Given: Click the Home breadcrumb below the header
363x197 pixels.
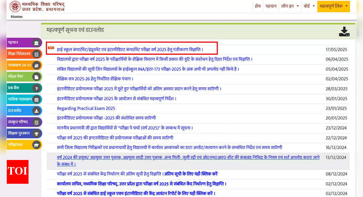Looking at the screenshot, I should pos(16,17).
